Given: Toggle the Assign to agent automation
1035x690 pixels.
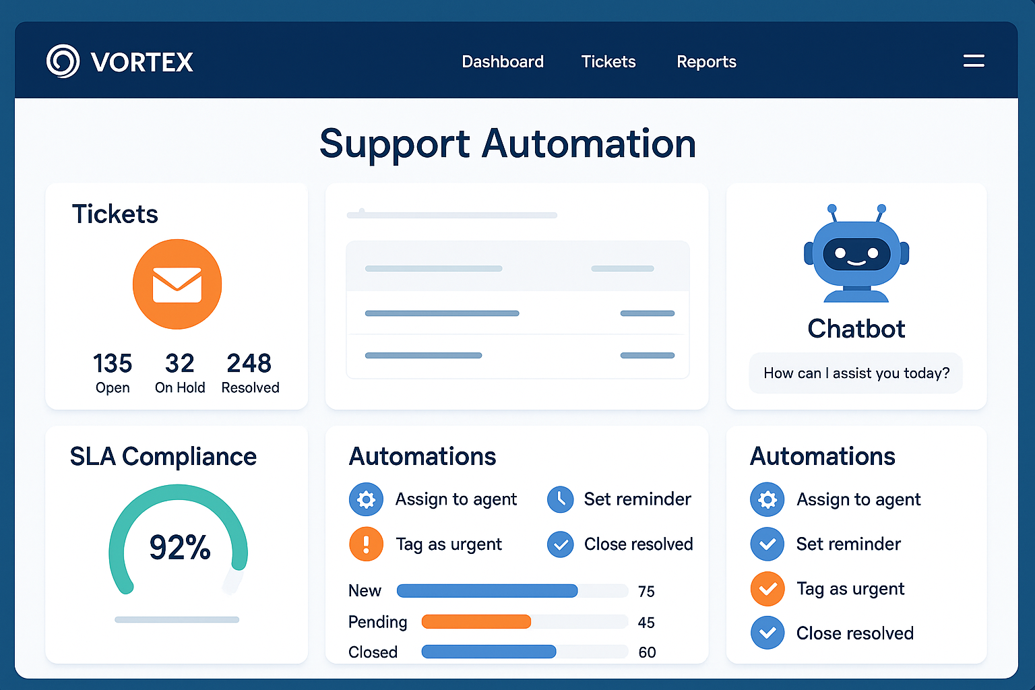Looking at the screenshot, I should pos(767,499).
